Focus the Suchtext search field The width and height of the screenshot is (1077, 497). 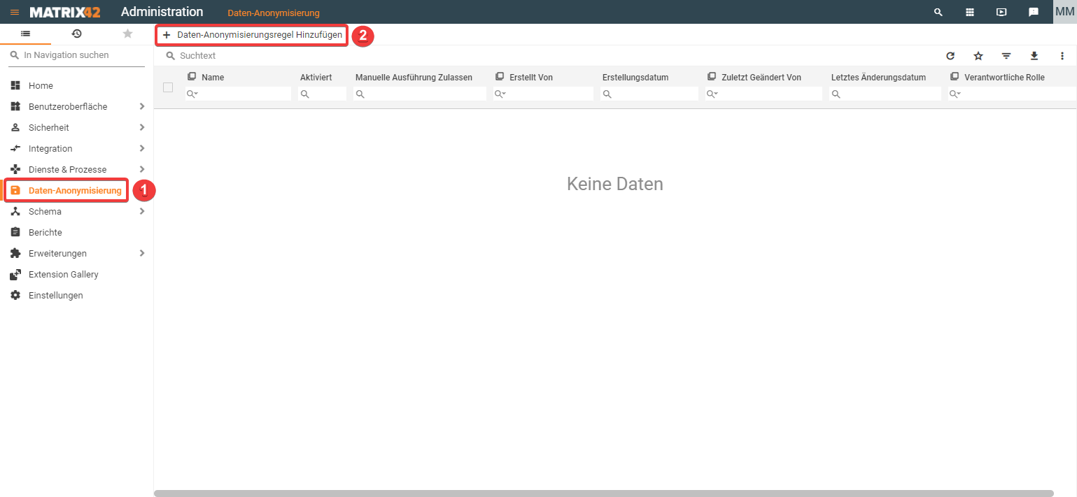(x=546, y=55)
